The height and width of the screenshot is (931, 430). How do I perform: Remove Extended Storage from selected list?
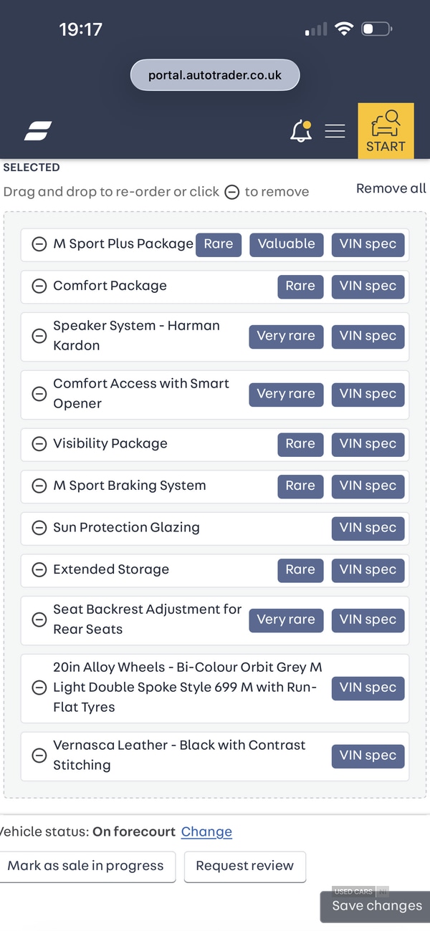tap(39, 571)
